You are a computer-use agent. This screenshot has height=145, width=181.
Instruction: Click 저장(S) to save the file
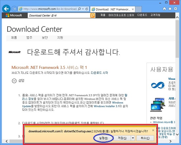coord(122,138)
